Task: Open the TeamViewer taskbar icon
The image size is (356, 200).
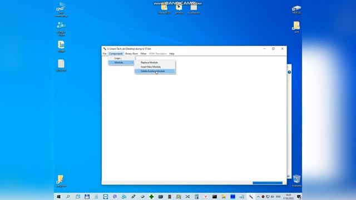Action: 105,197
